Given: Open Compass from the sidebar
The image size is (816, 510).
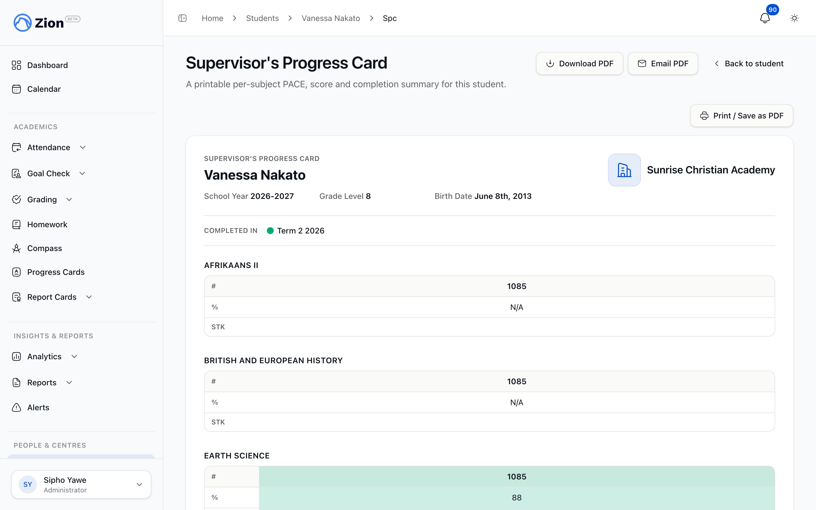Looking at the screenshot, I should point(81,248).
